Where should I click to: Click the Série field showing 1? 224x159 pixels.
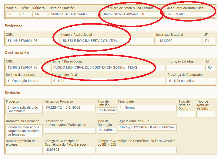click(26, 14)
